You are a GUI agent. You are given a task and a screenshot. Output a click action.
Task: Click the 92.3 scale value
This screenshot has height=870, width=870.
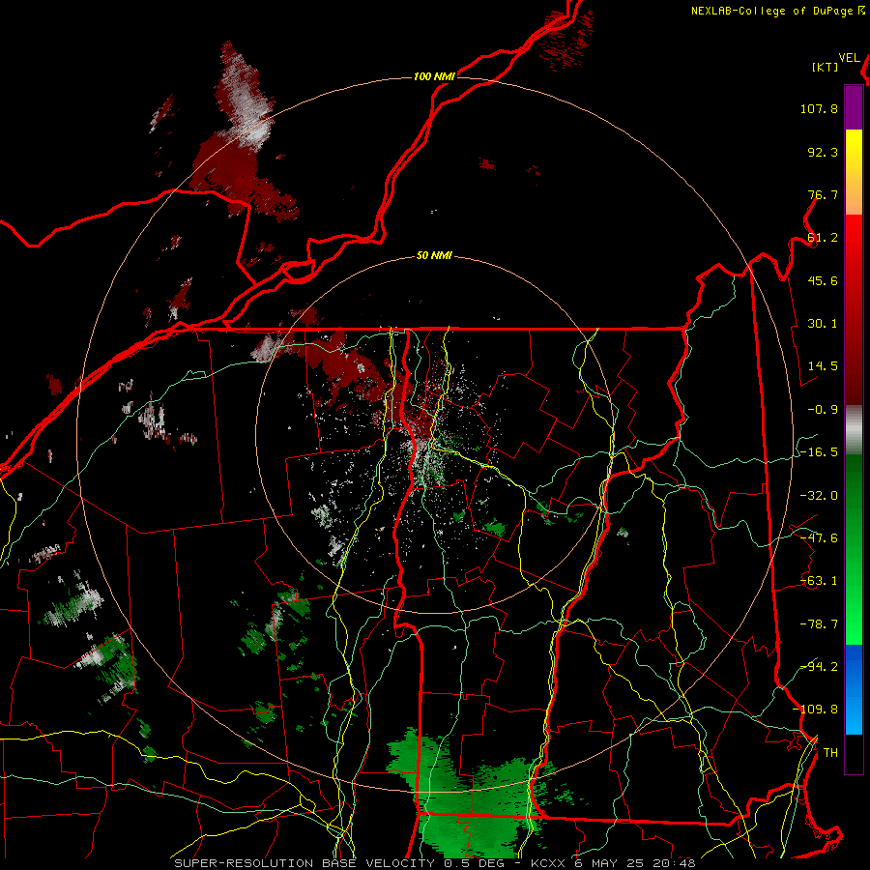coord(823,152)
